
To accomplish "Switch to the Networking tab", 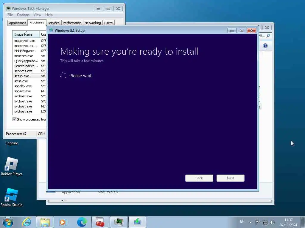I will pos(93,23).
